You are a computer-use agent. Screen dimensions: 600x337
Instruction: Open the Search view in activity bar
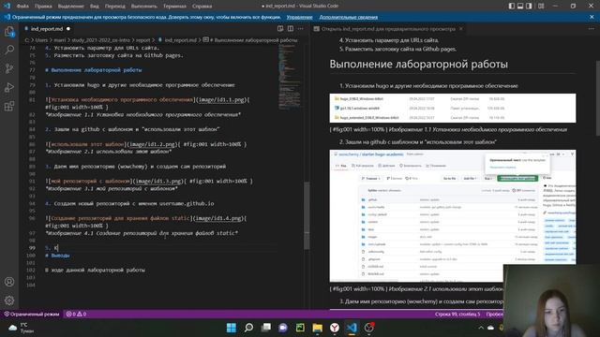[9, 50]
